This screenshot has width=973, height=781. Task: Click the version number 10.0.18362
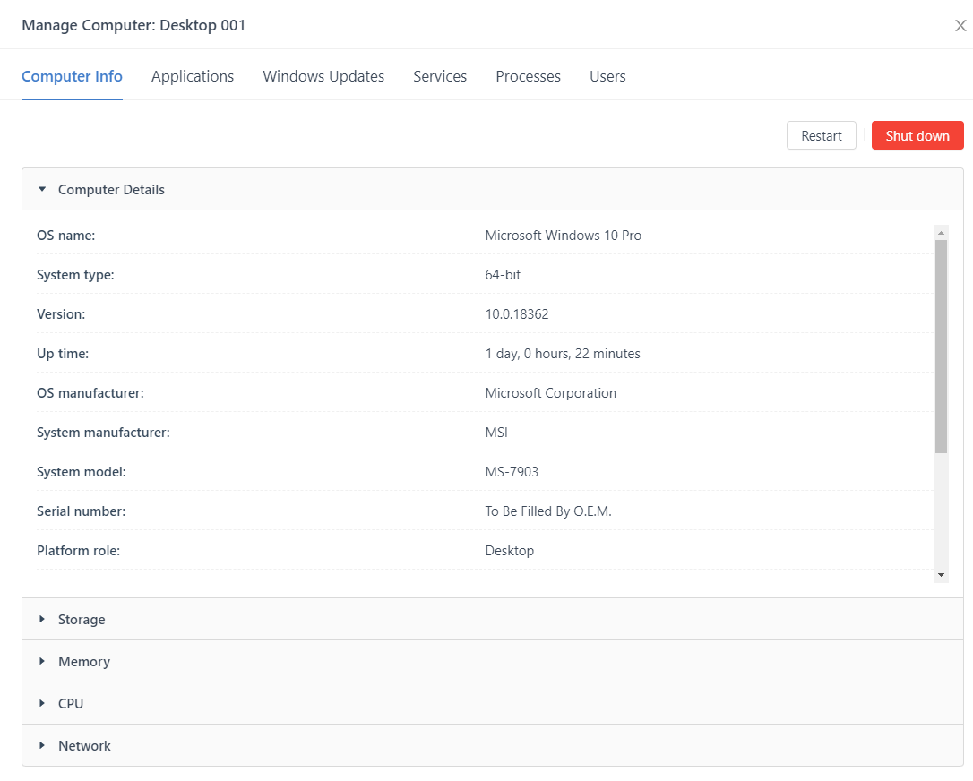click(x=516, y=314)
